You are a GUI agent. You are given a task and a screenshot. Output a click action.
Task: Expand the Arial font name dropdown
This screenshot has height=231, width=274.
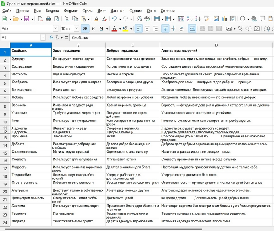pos(56,28)
